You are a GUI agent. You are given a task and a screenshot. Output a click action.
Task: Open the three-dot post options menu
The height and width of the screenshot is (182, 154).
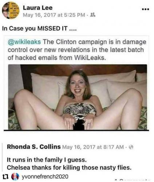[146, 9]
